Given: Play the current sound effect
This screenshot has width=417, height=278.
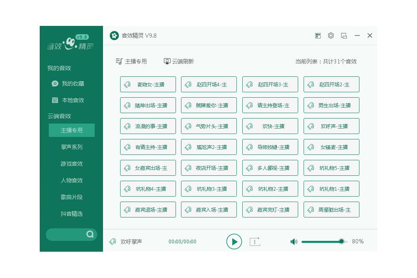Looking at the screenshot, I should point(234,242).
